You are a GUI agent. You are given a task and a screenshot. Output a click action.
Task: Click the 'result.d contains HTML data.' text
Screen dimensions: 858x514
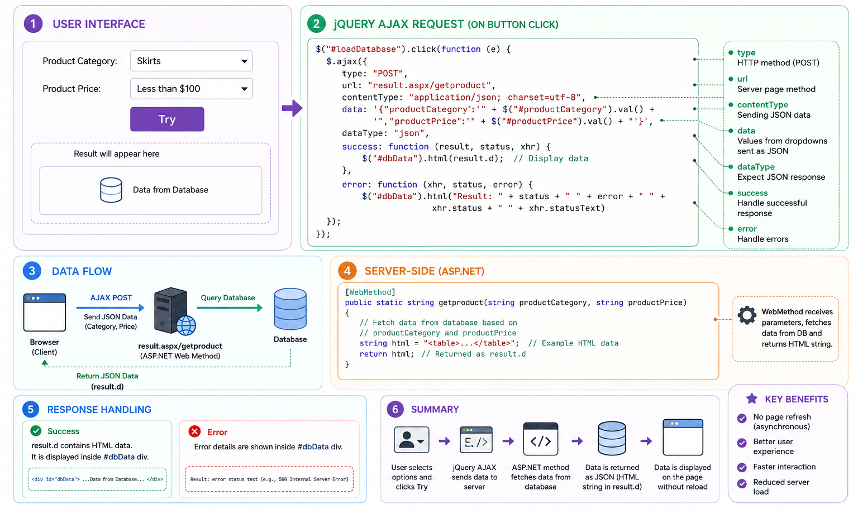tap(82, 445)
